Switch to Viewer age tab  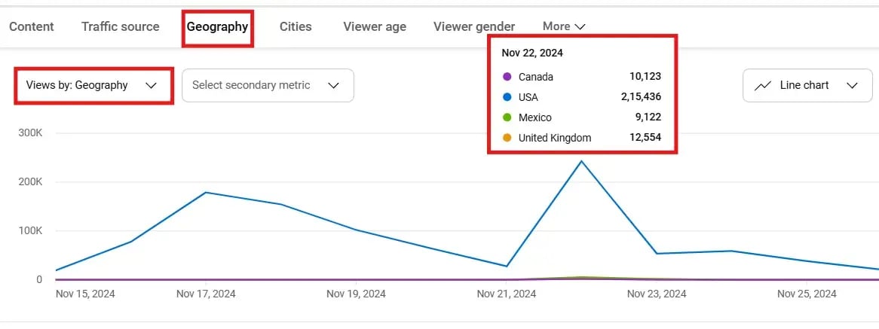[374, 26]
